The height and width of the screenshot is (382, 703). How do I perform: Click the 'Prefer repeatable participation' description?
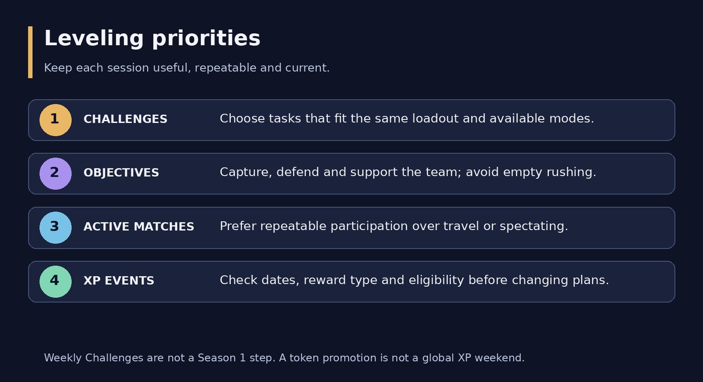tap(394, 226)
